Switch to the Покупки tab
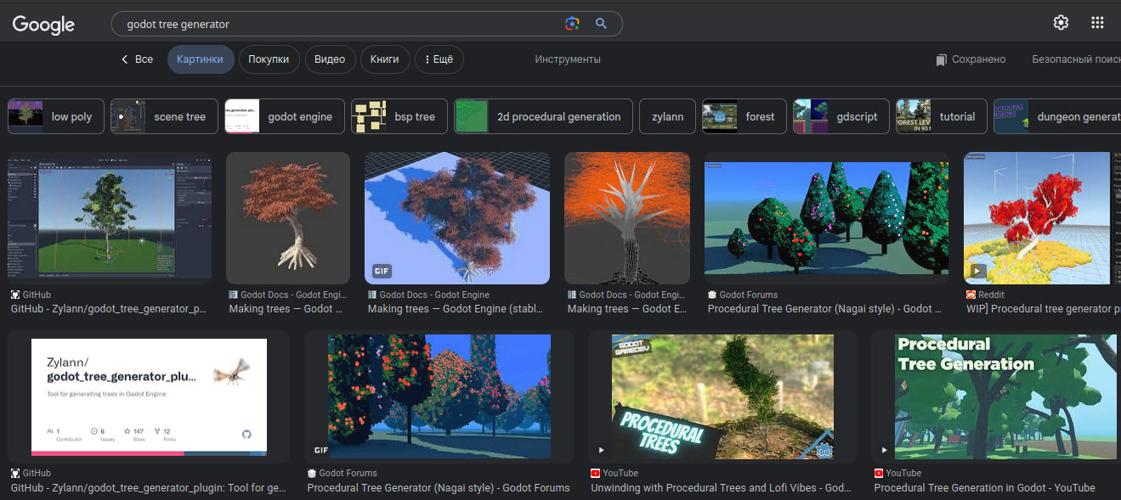This screenshot has width=1121, height=500. pyautogui.click(x=269, y=59)
